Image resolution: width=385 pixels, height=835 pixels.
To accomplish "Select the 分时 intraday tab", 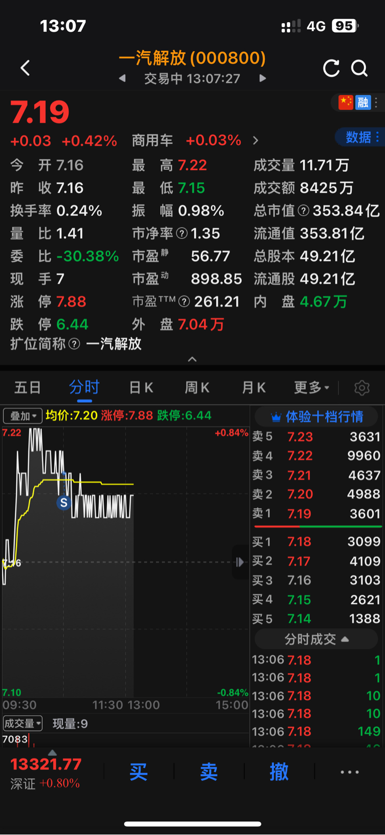I will pos(84,388).
